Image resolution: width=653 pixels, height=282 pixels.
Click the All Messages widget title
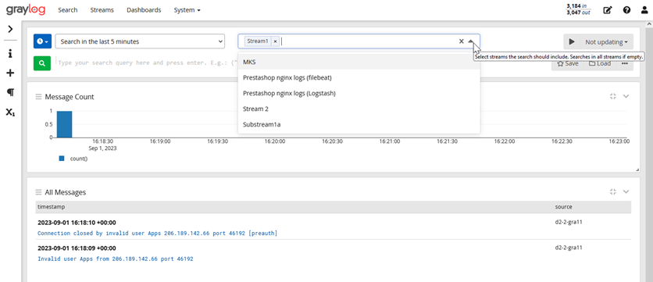tap(66, 192)
